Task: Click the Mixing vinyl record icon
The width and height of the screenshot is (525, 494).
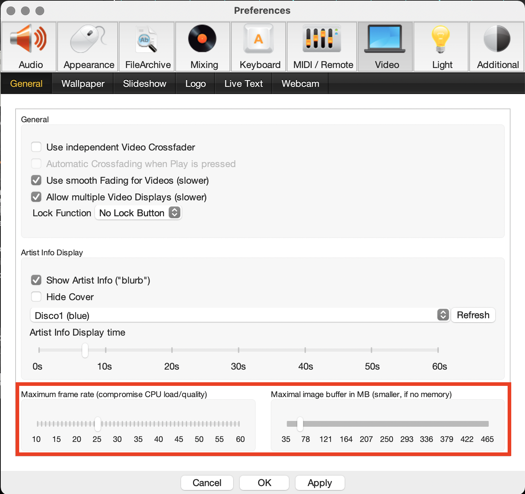Action: click(x=203, y=39)
